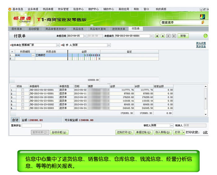Switch to the 商品信息 tab
This screenshot has width=217, height=175.
click(x=78, y=29)
